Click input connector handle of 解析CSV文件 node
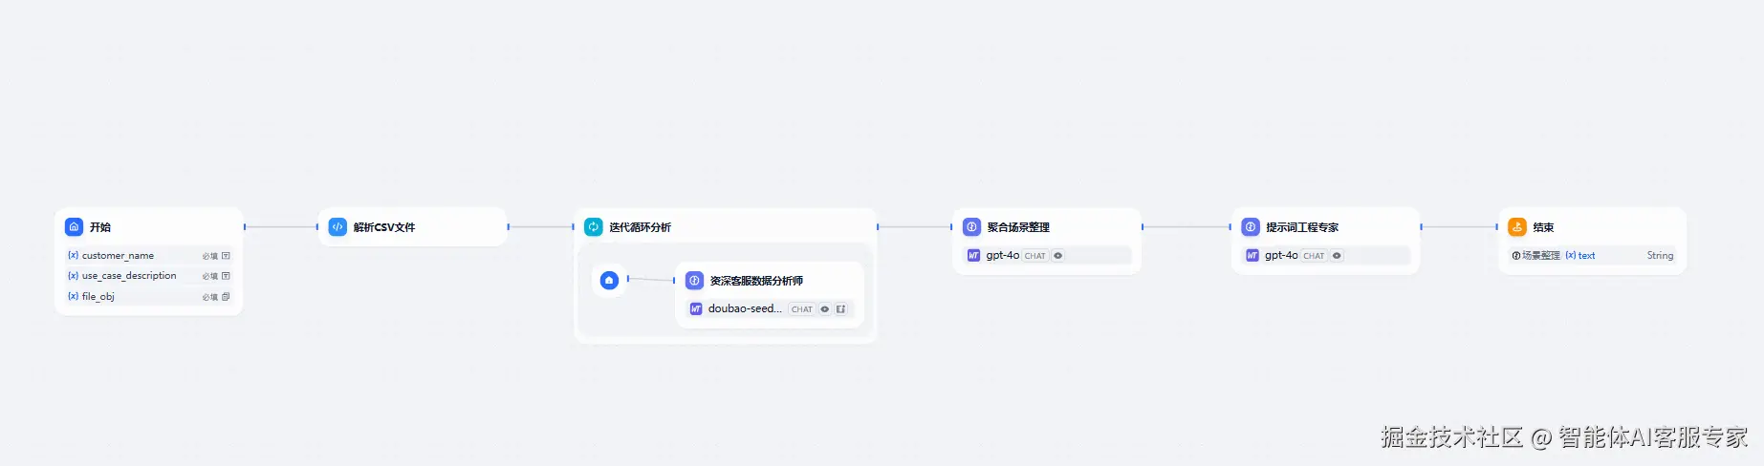1764x466 pixels. [317, 227]
